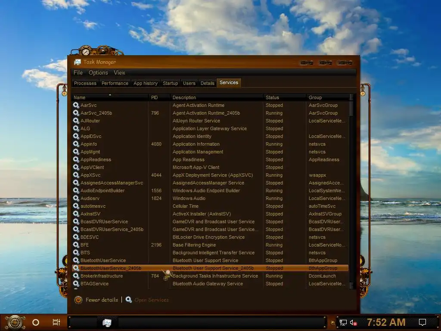
Task: Click PID 4080 in Appinfo row
Action: (156, 144)
